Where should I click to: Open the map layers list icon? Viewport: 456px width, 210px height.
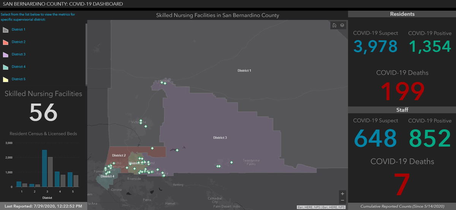342,25
